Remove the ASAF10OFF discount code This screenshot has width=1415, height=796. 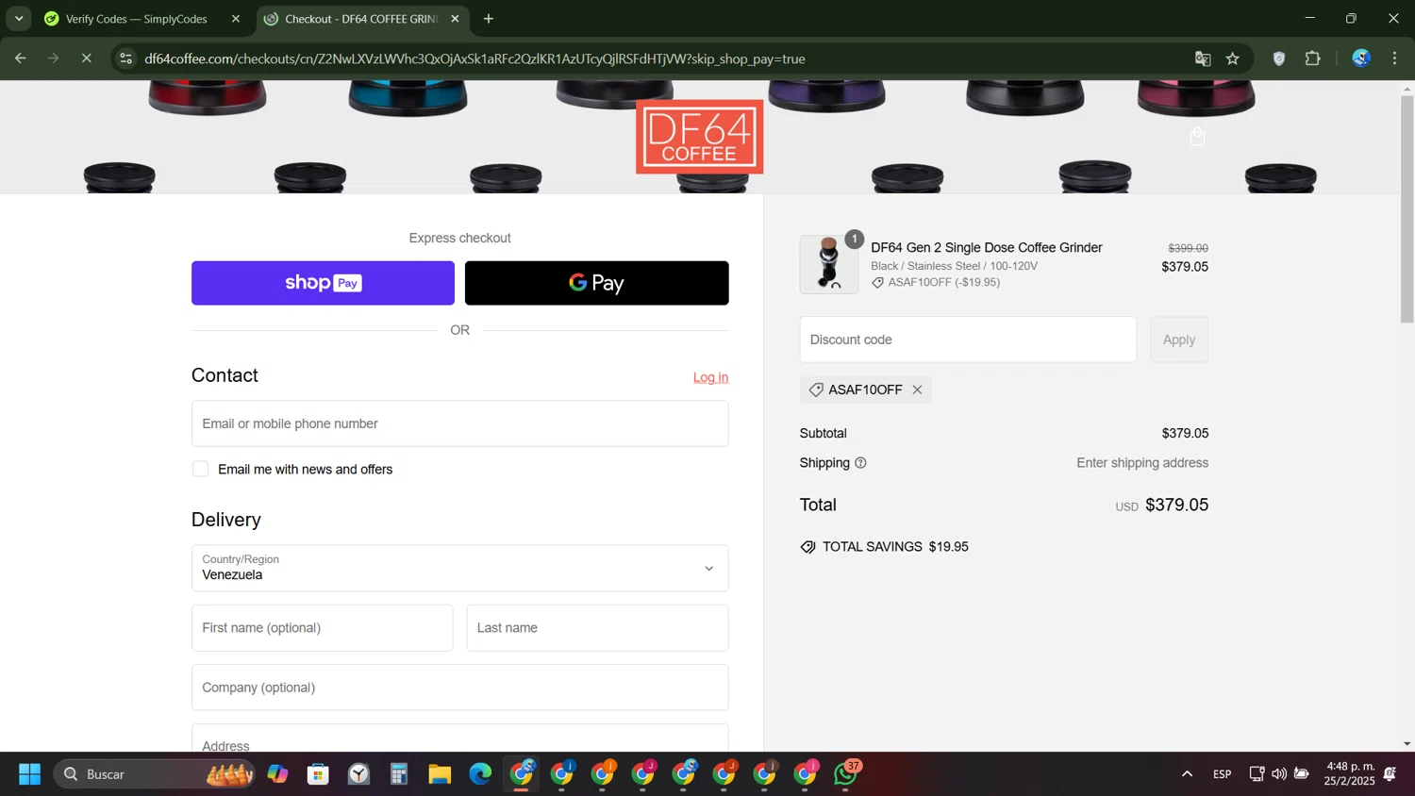click(917, 390)
